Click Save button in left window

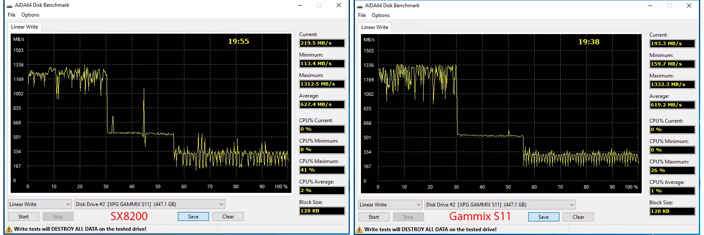(x=193, y=217)
